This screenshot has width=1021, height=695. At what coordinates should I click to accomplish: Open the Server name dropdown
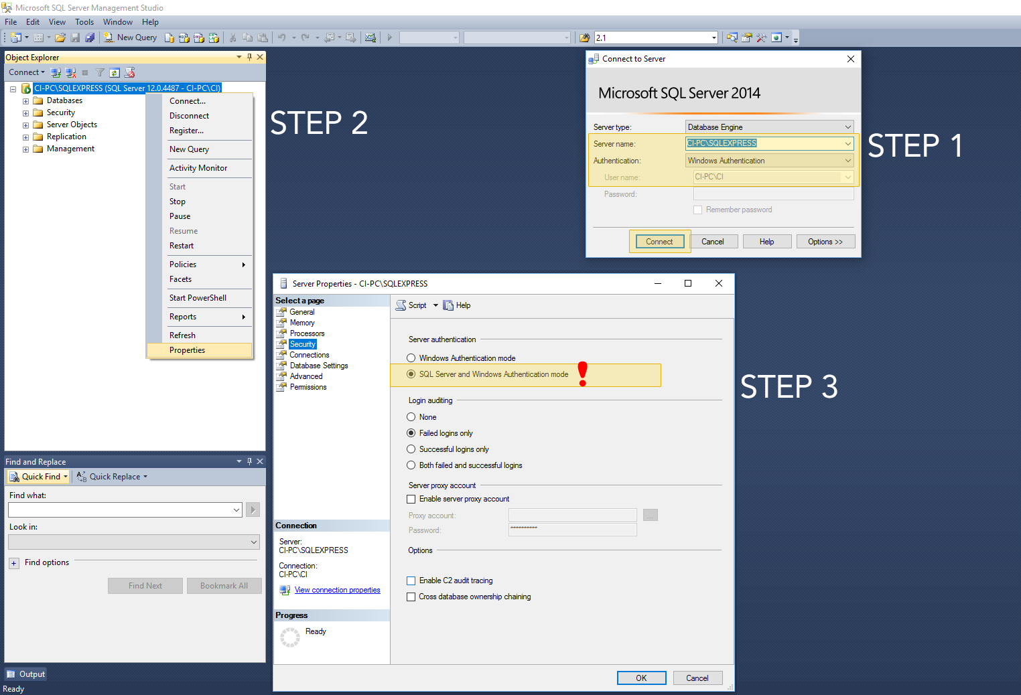tap(847, 143)
